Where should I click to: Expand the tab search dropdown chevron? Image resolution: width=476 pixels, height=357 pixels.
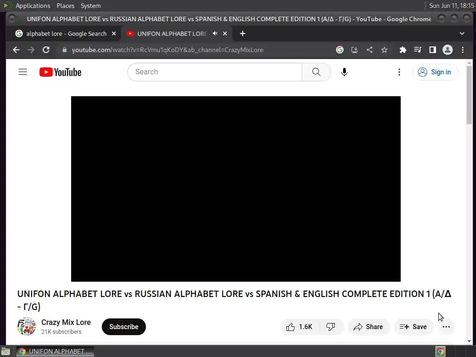pyautogui.click(x=462, y=33)
